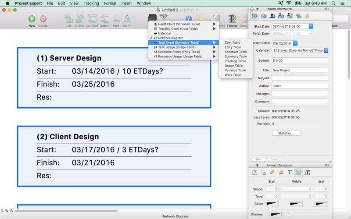Image resolution: width=351 pixels, height=219 pixels.
Task: Click the green New task icon
Action: pos(32,19)
